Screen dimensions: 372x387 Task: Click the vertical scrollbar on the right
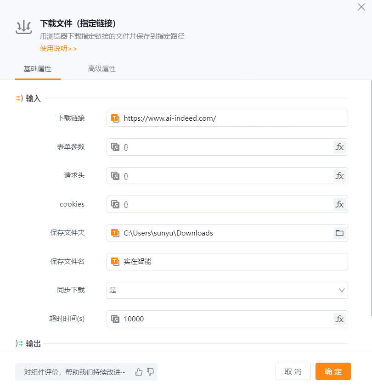pos(370,197)
